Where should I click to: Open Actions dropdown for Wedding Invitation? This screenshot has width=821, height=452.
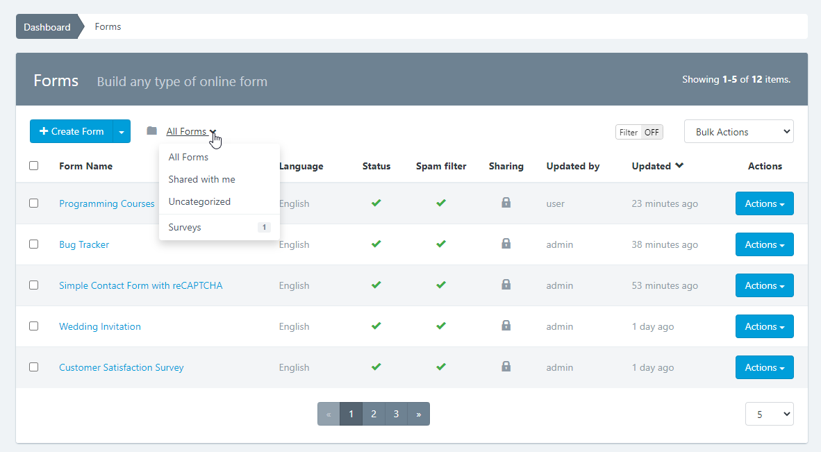pos(764,326)
